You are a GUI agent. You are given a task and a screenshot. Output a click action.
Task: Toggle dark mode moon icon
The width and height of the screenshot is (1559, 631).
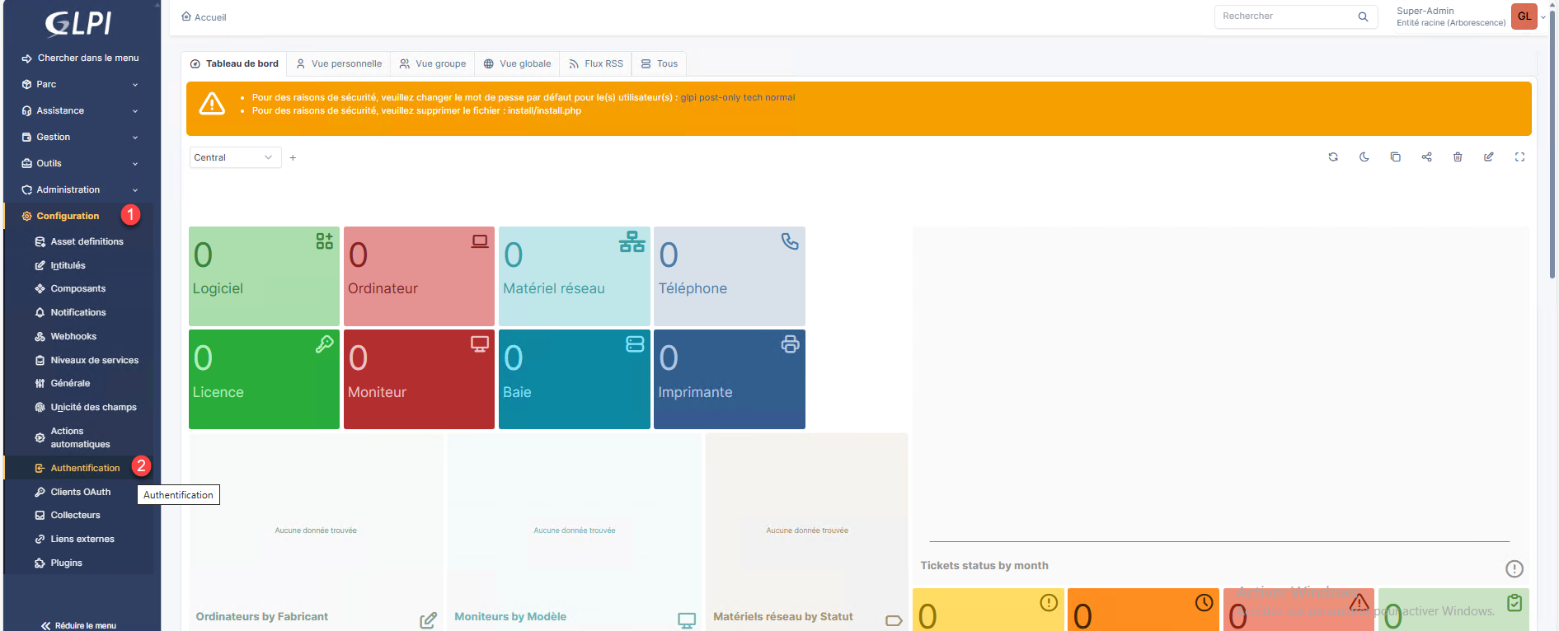[x=1364, y=157]
